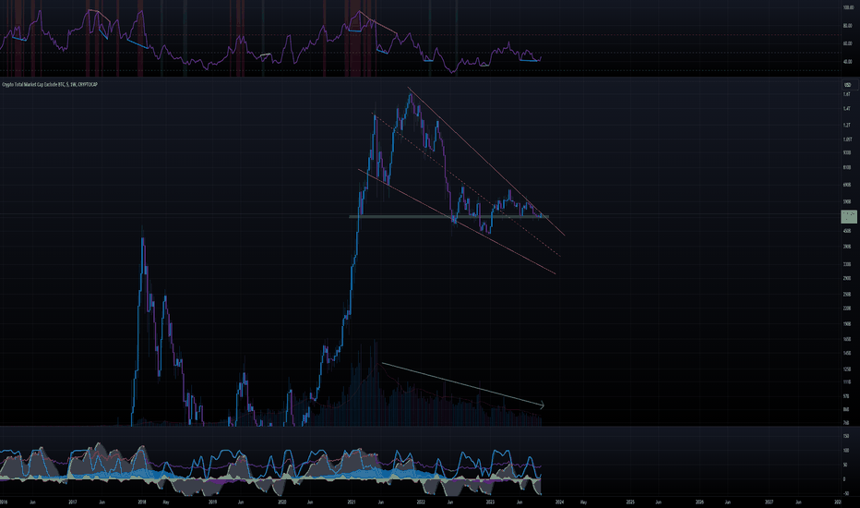Select the gray horizontal support line drawing
Screen dimensions: 860x508
pyautogui.click(x=448, y=216)
